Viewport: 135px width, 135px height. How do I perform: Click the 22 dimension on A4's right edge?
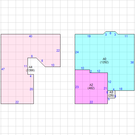click(58, 50)
